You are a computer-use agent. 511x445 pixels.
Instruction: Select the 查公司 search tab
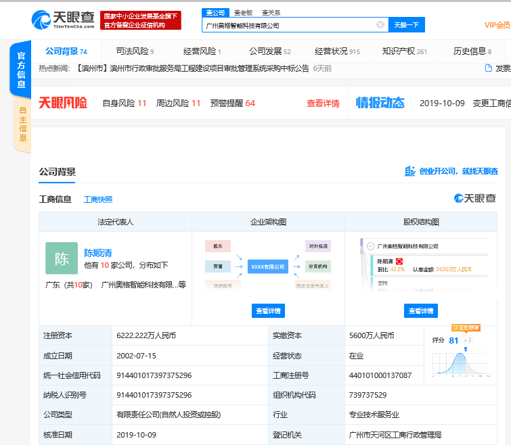pos(215,13)
